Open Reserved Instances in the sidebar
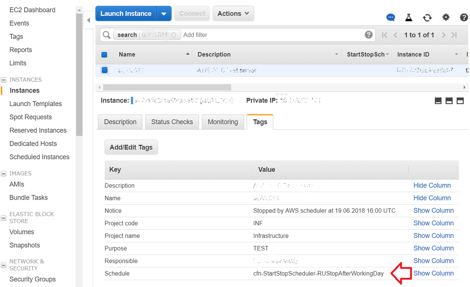This screenshot has height=287, width=470. (38, 130)
